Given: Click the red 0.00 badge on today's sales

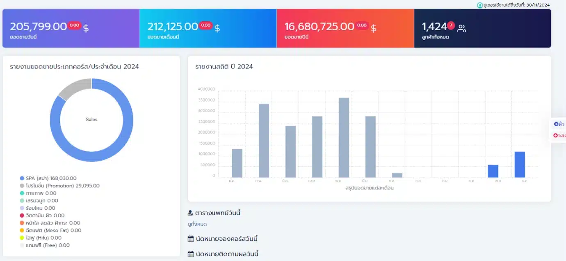Looking at the screenshot, I should point(75,25).
